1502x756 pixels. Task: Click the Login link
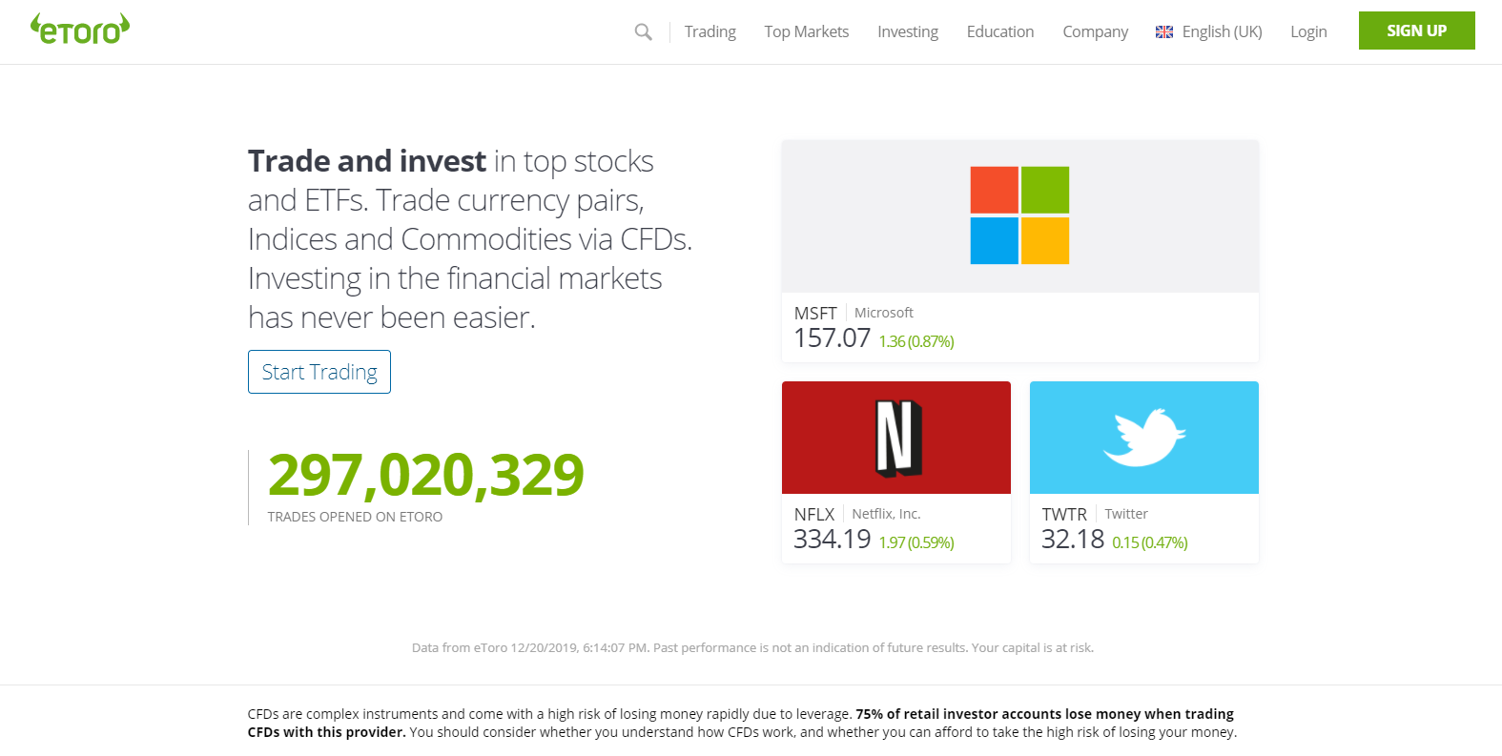tap(1308, 31)
